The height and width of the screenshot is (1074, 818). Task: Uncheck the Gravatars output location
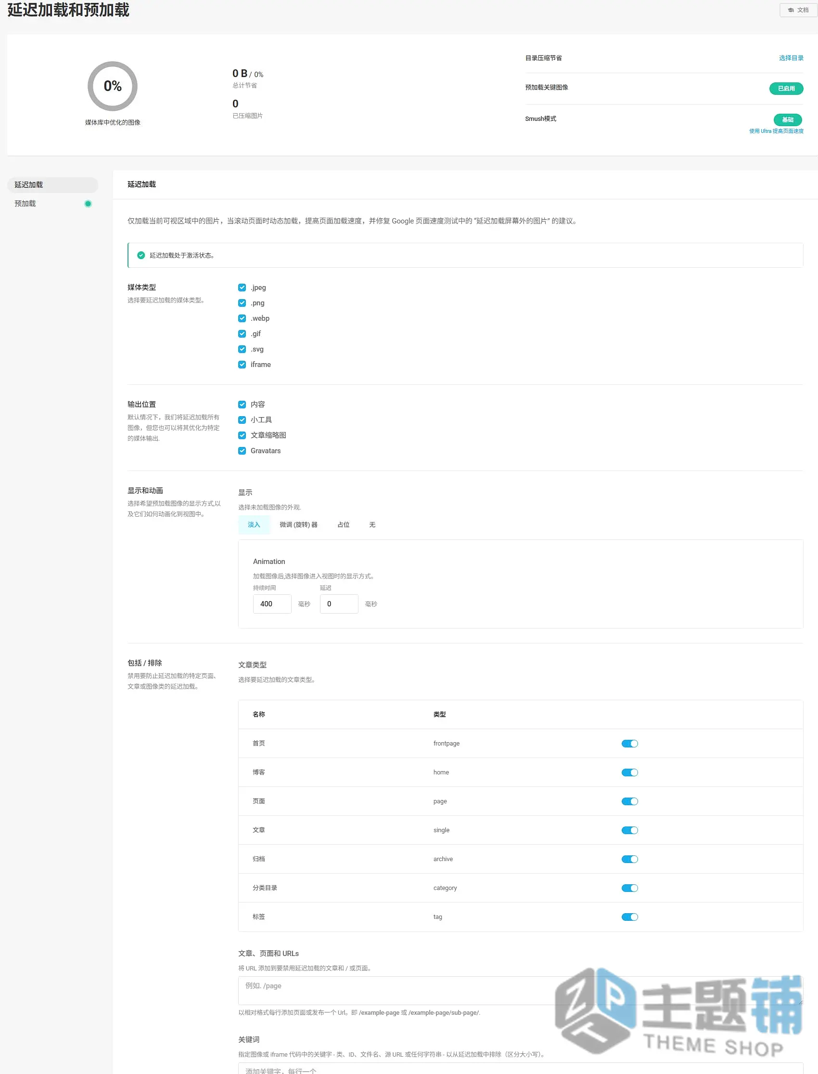[242, 451]
